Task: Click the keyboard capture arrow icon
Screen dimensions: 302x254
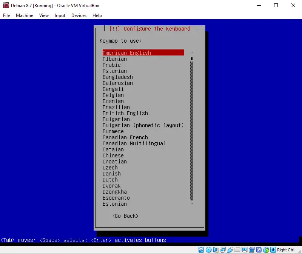Action: (x=273, y=250)
